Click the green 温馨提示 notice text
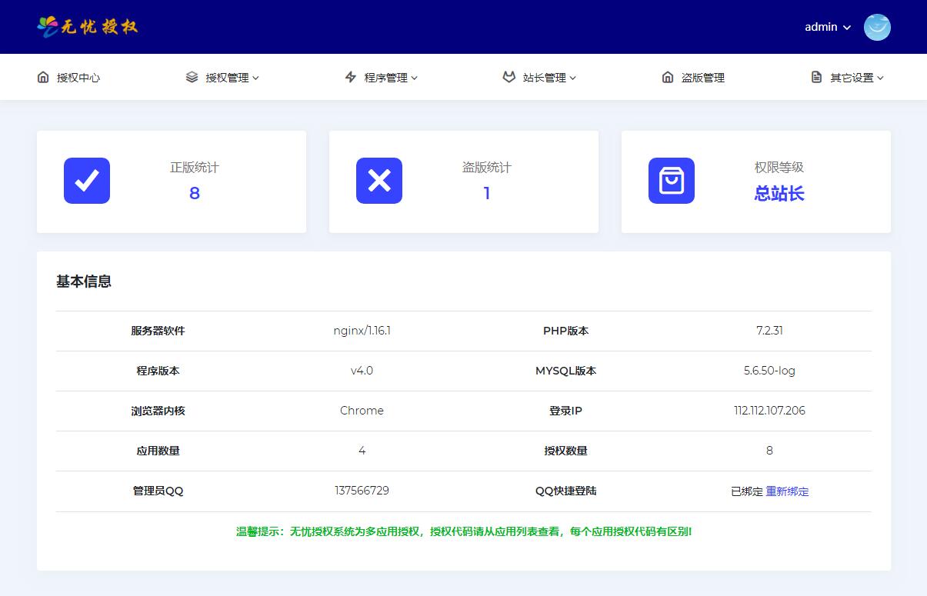This screenshot has width=927, height=596. click(x=463, y=531)
